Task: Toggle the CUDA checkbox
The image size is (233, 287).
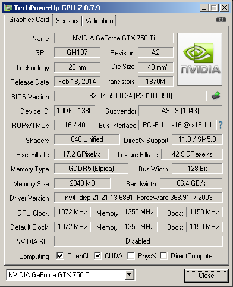Action: [97, 255]
